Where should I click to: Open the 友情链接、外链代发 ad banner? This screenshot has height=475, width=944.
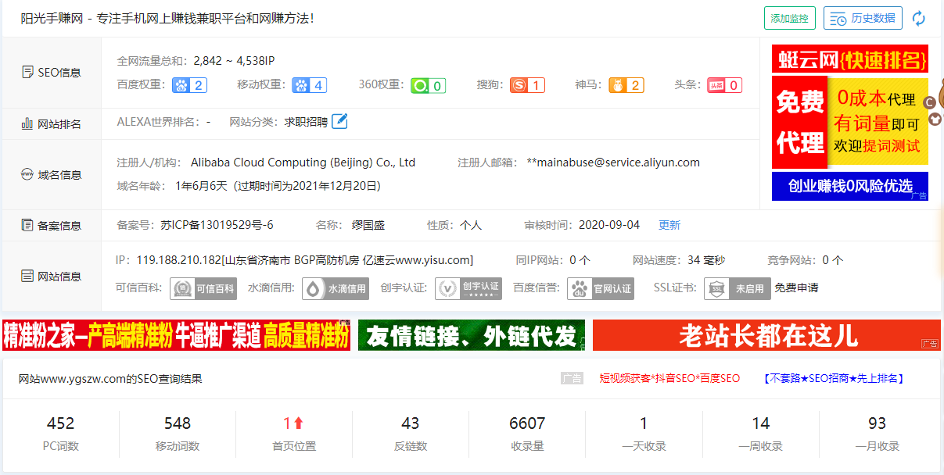coord(472,335)
